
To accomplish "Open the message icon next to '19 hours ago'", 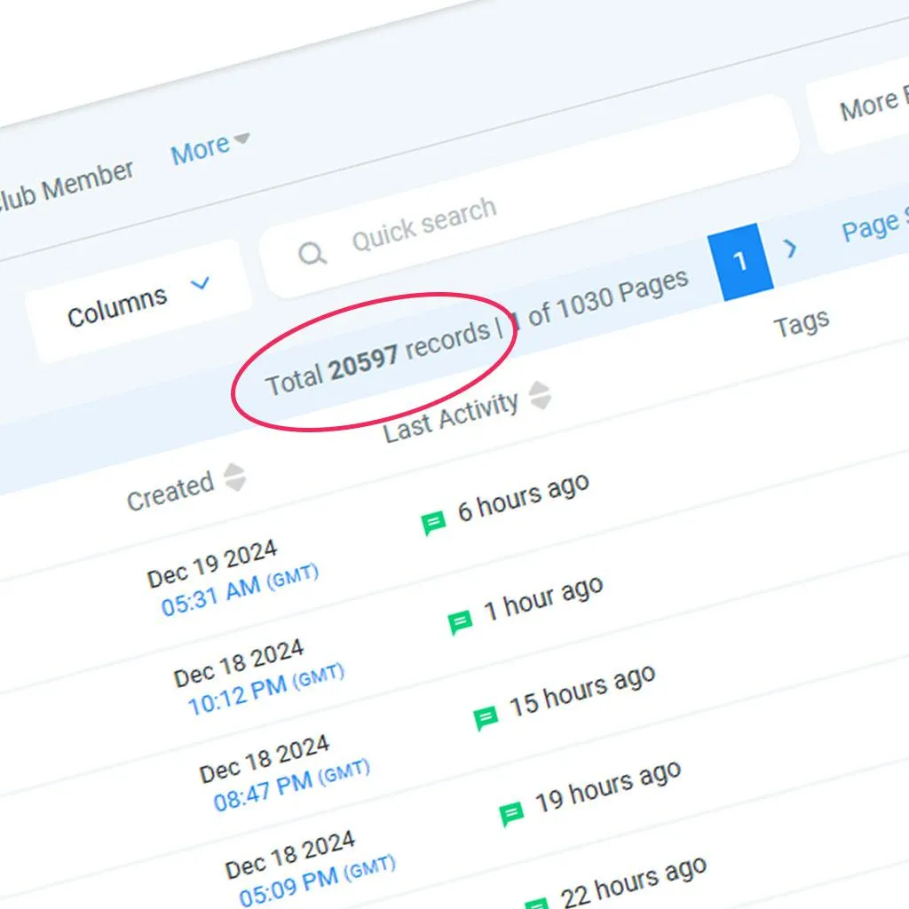I will coord(511,813).
